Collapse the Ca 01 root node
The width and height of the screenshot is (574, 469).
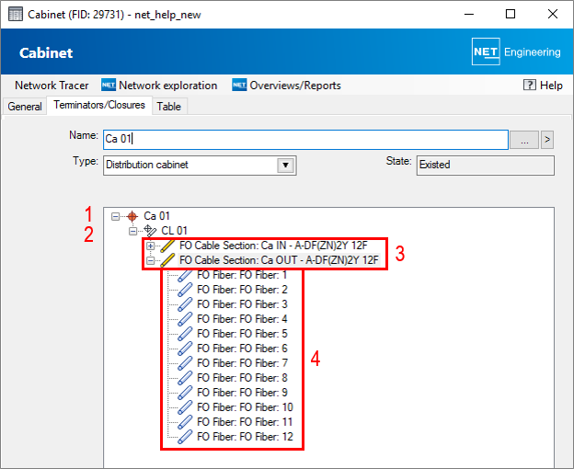pyautogui.click(x=115, y=217)
